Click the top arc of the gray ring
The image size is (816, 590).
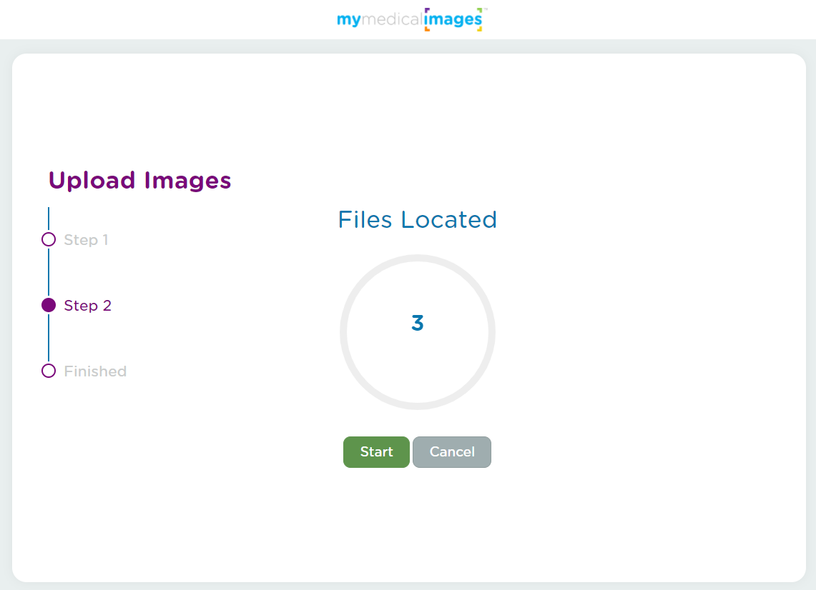418,258
